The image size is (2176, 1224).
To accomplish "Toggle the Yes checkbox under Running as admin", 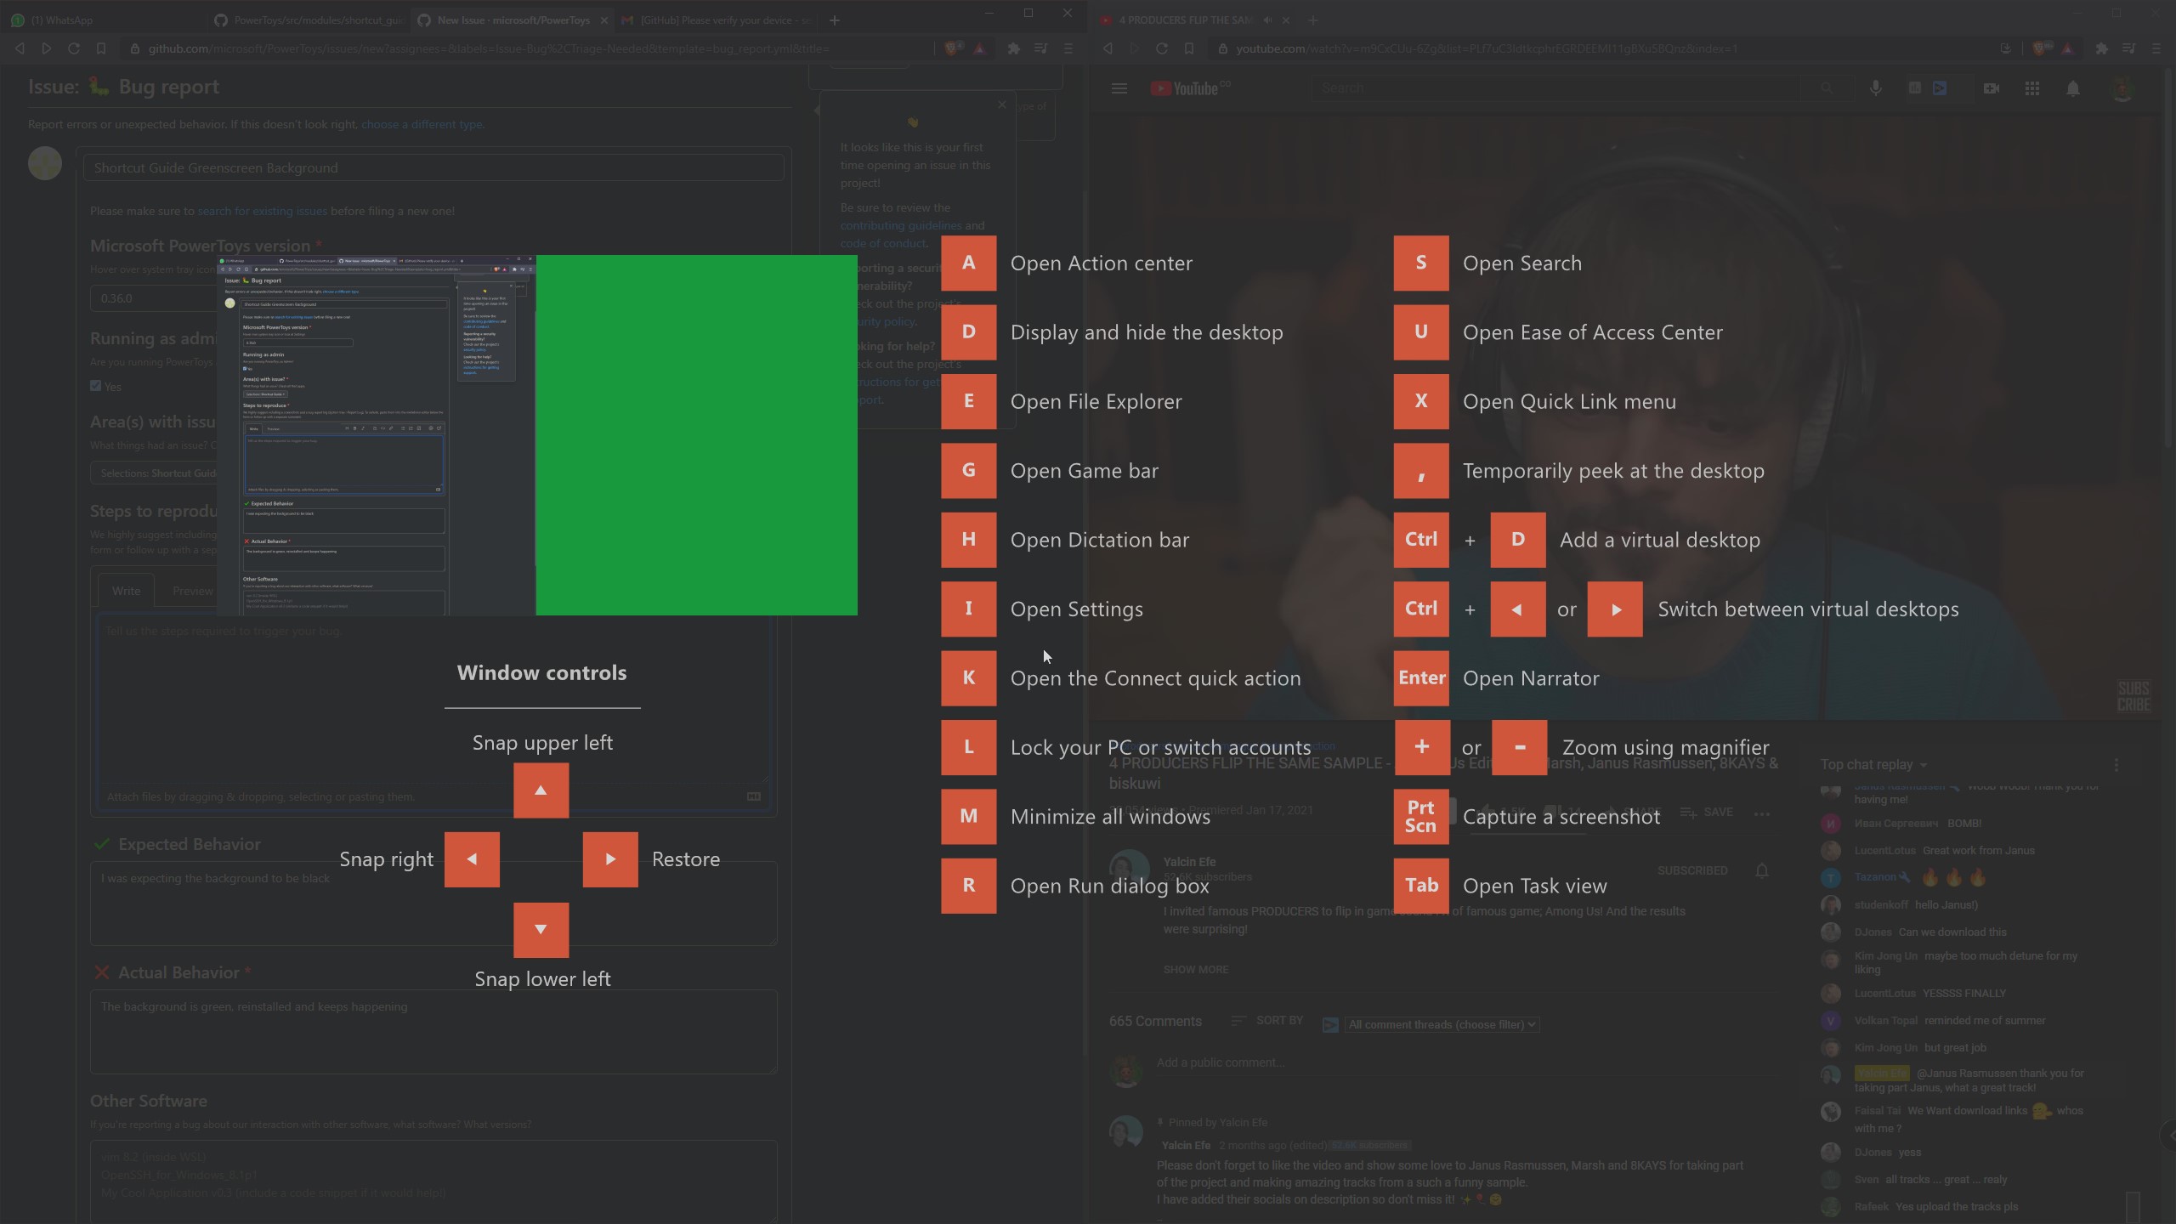I will 97,386.
